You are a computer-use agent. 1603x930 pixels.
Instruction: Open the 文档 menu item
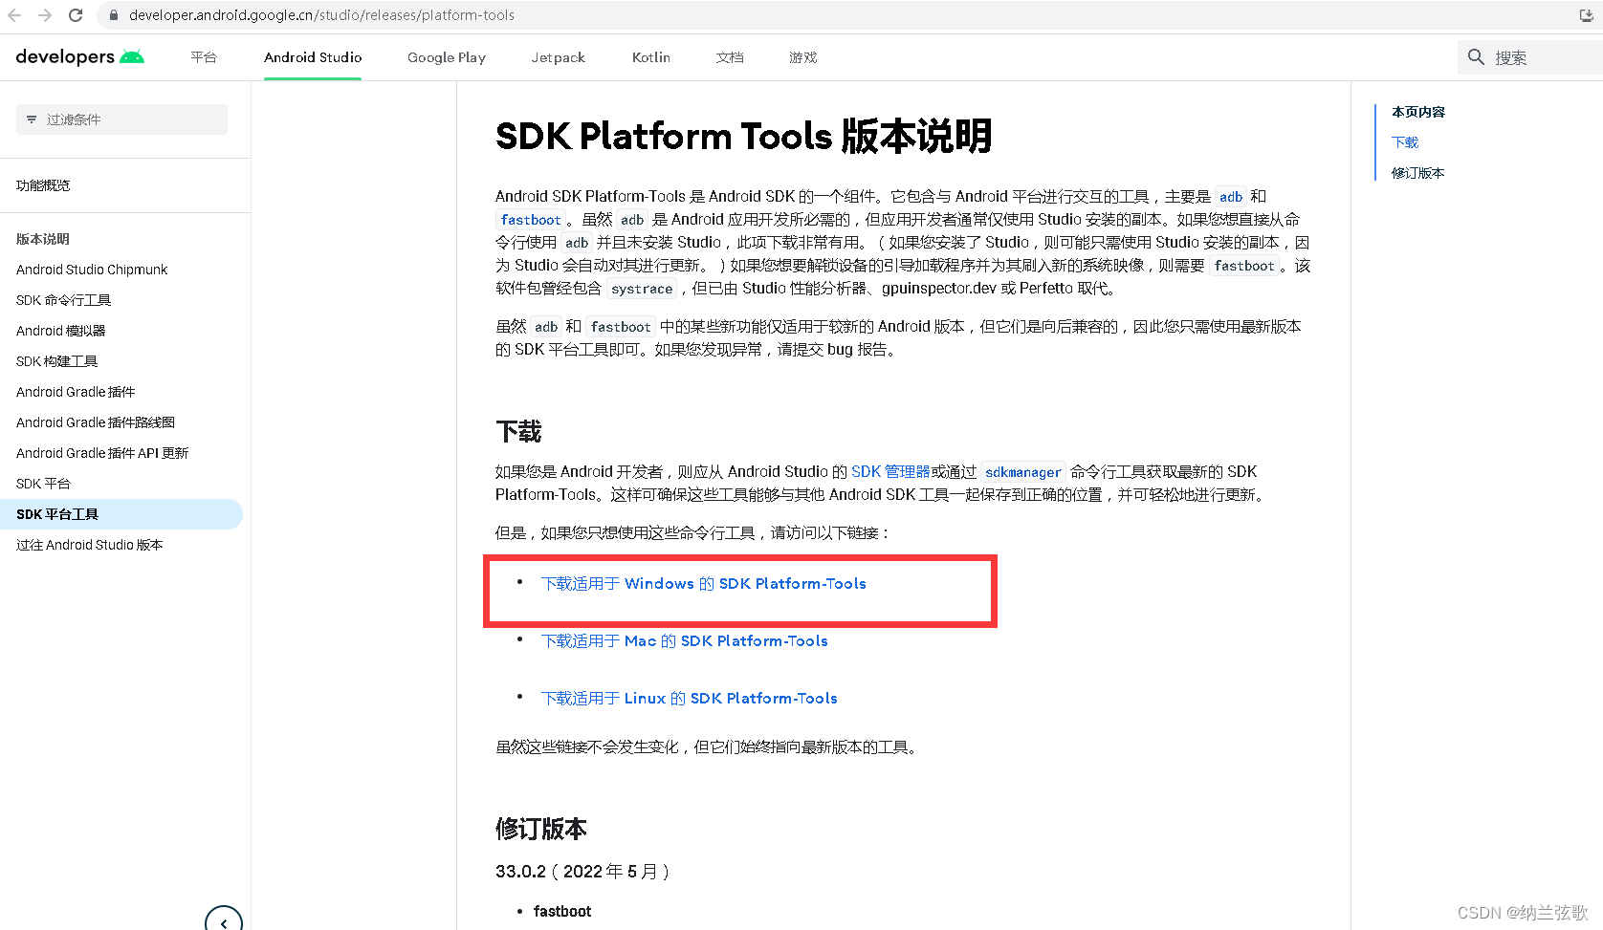(730, 56)
